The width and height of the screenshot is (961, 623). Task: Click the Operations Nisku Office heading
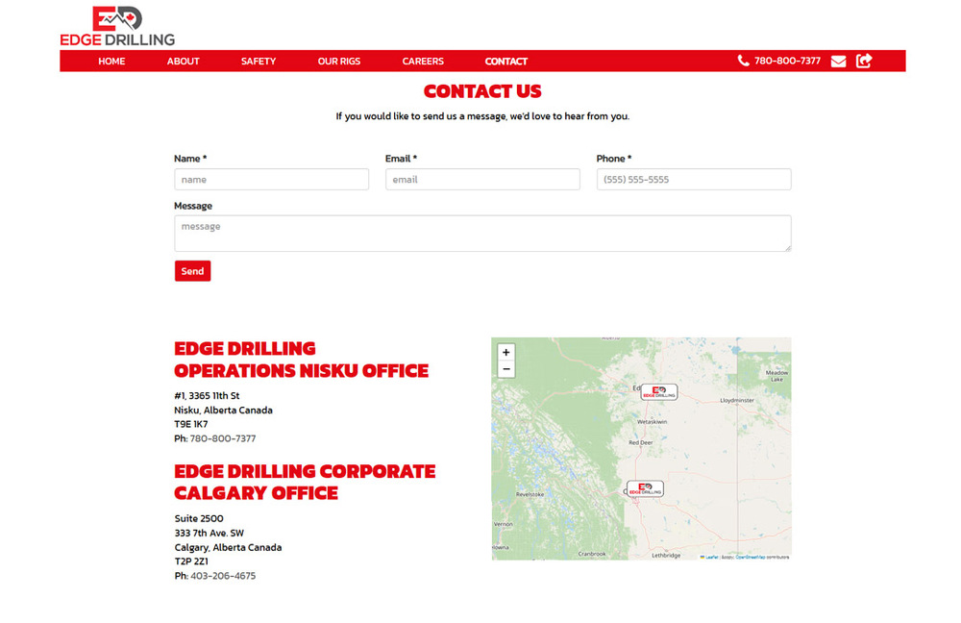tap(302, 360)
